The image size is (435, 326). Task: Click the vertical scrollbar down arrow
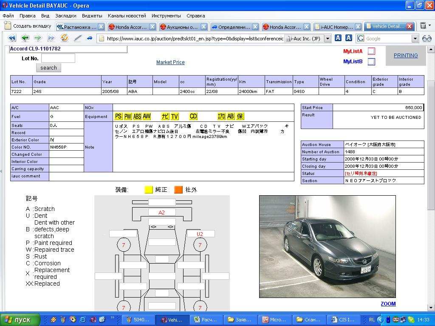tap(431, 307)
